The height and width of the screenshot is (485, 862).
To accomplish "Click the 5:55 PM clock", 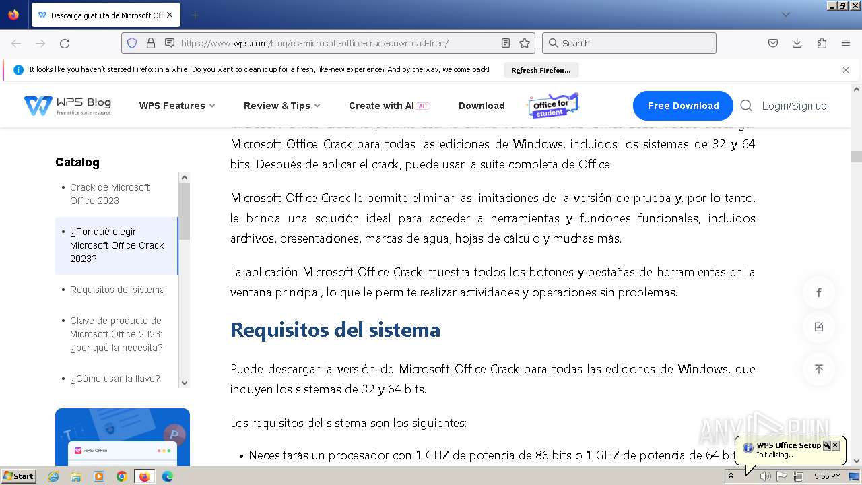I will [x=827, y=476].
